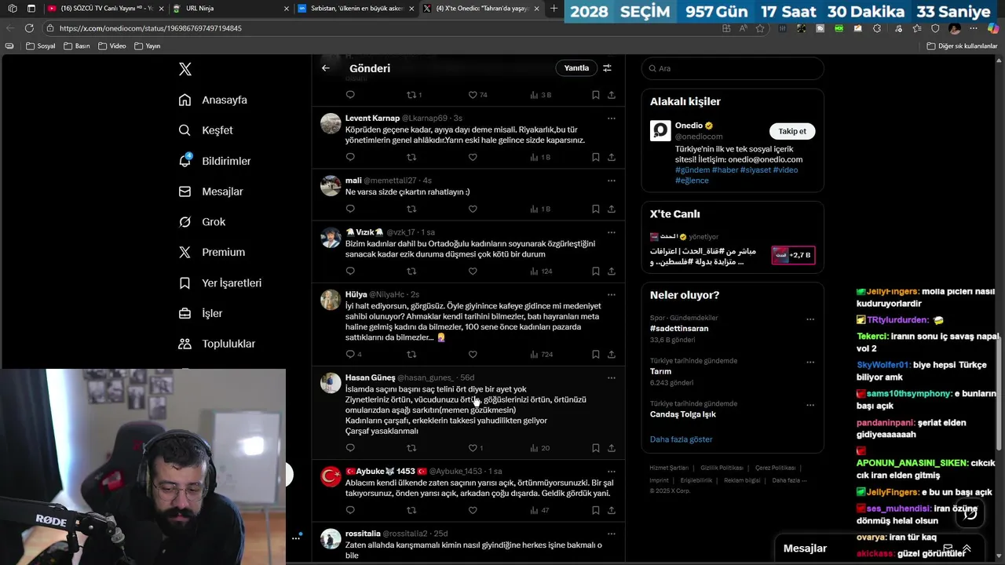Like Hasan Güneş's post with 1 like
Image resolution: width=1005 pixels, height=565 pixels.
coord(476,448)
